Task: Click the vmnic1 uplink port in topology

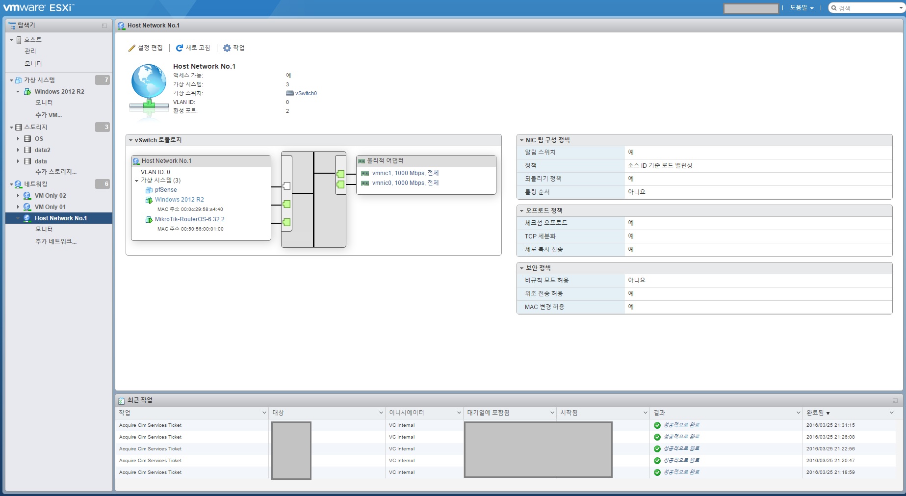Action: click(x=340, y=174)
